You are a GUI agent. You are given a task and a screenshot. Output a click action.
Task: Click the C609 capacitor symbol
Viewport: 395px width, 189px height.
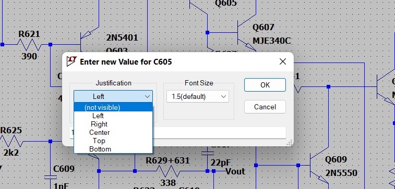(51, 177)
